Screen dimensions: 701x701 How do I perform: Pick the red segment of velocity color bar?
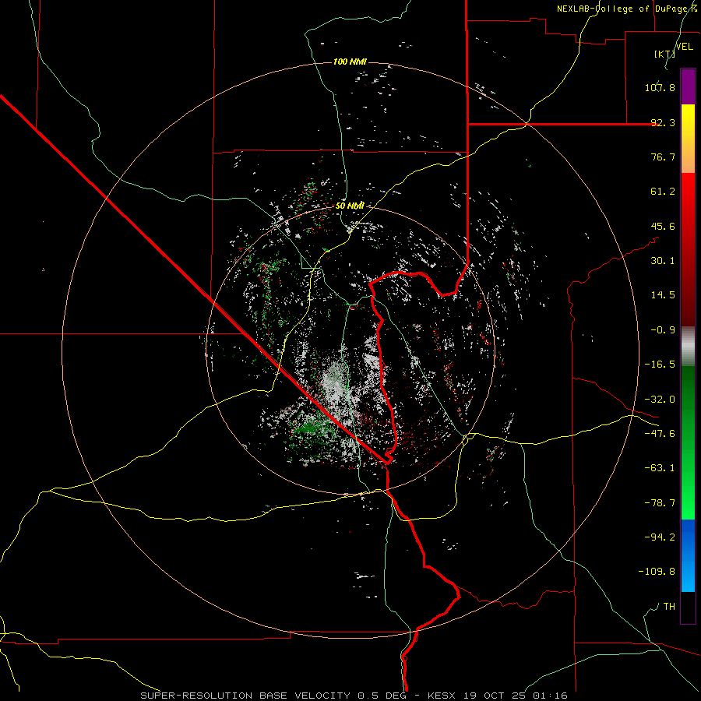(x=688, y=249)
